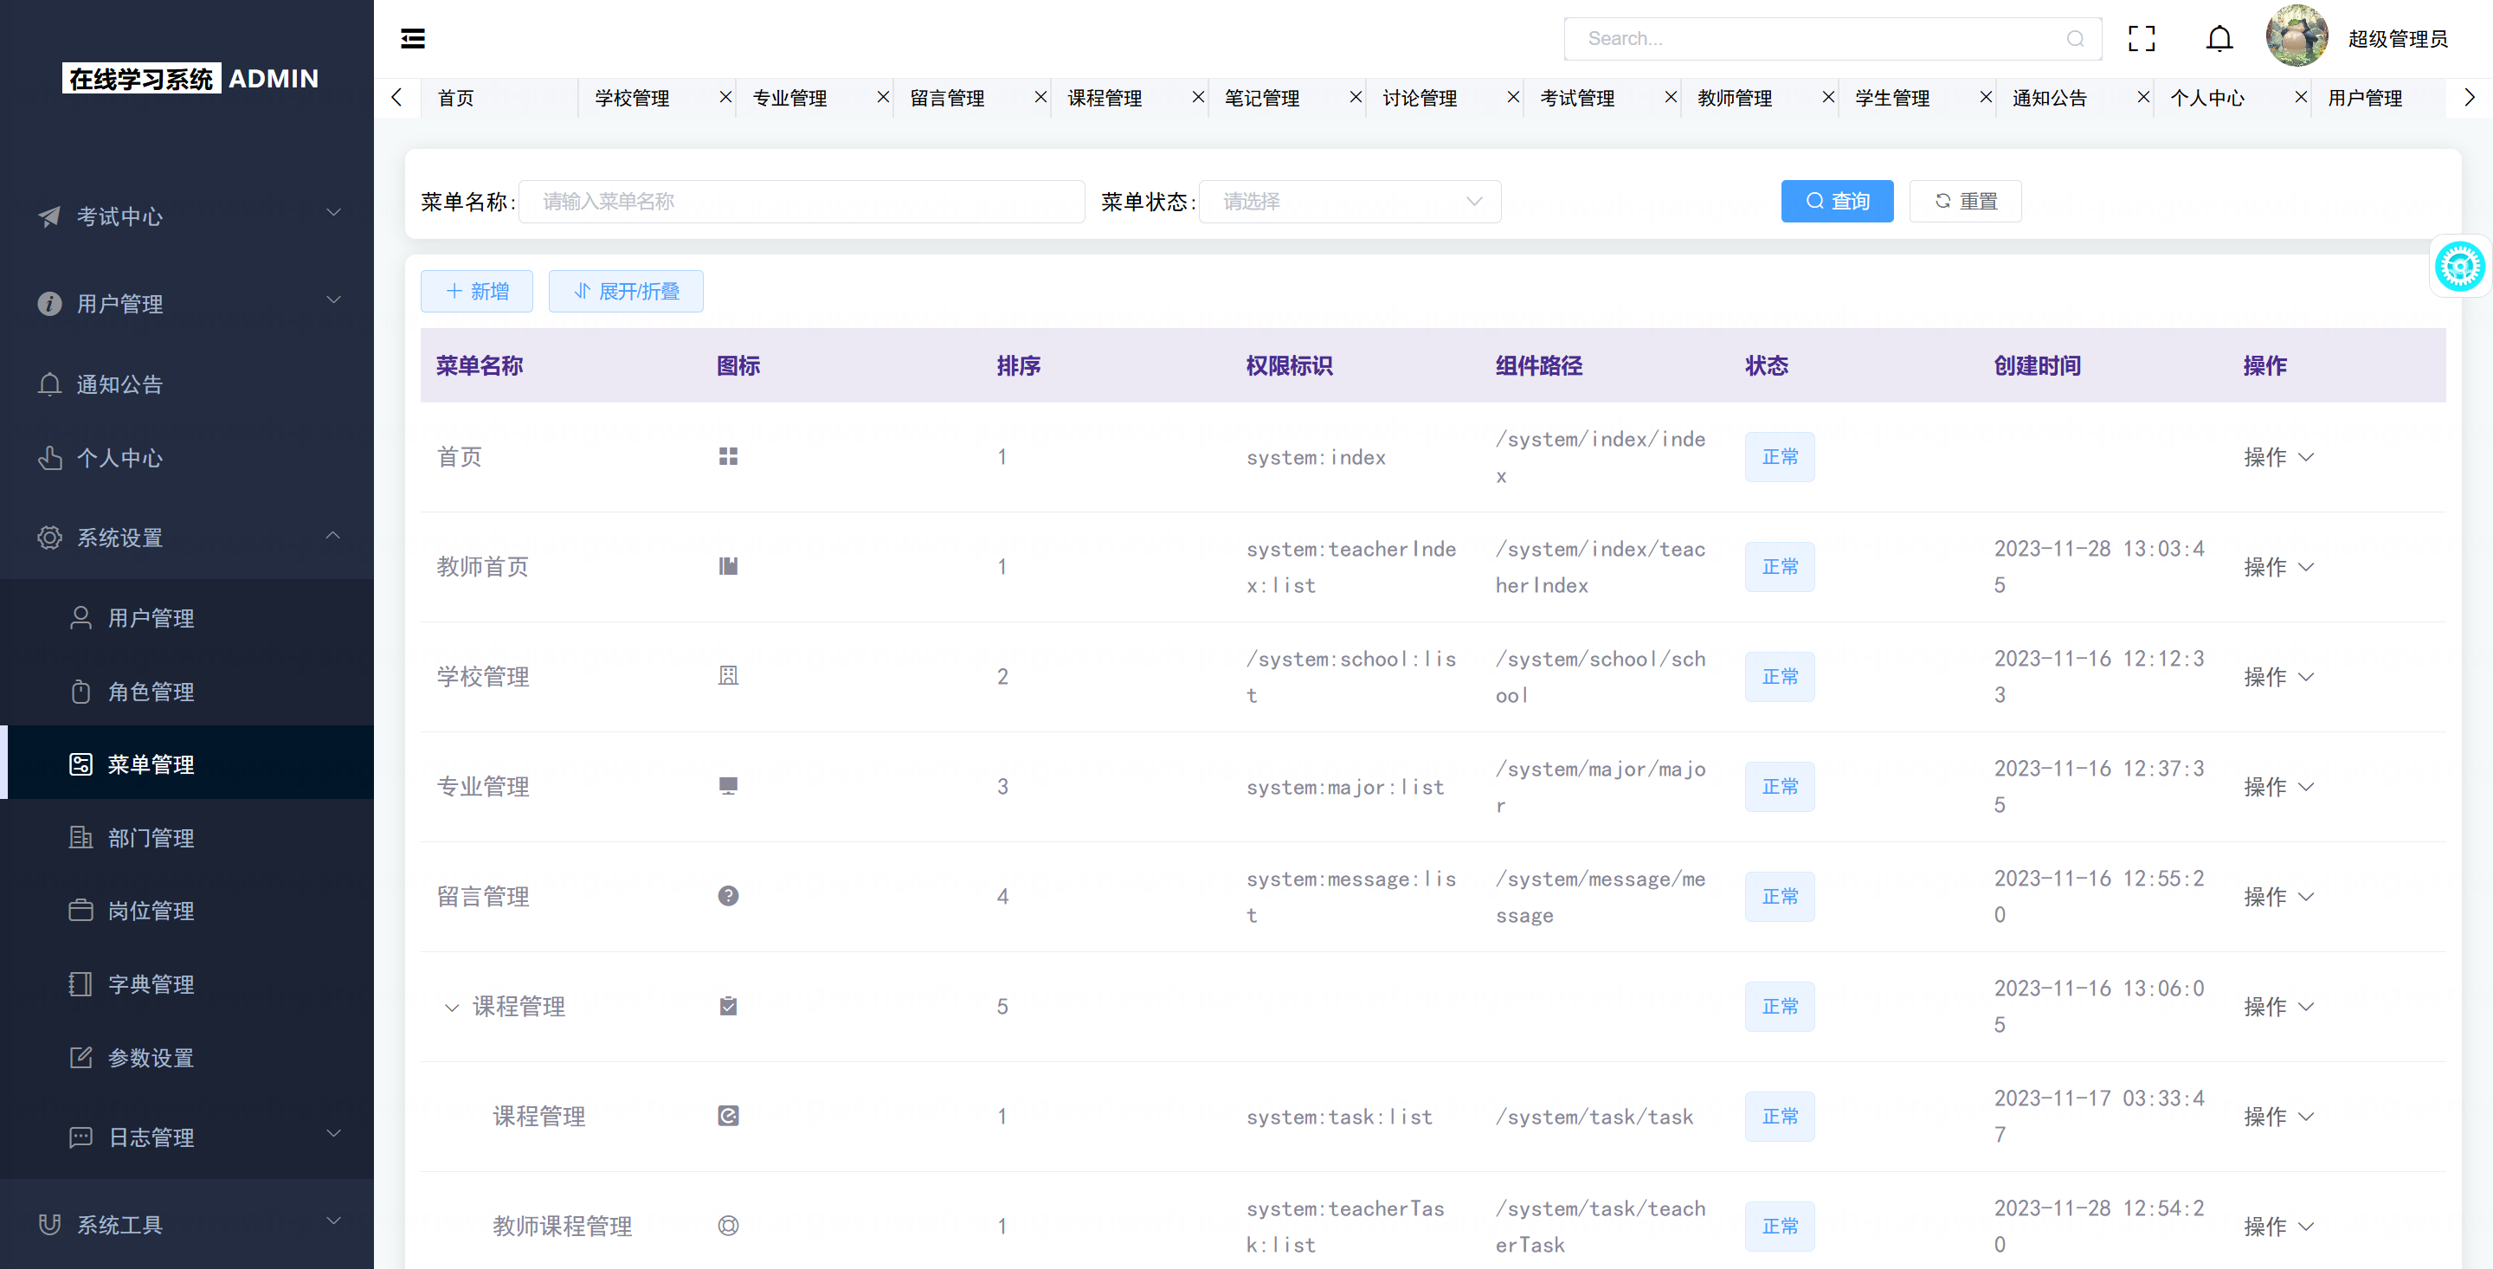The image size is (2493, 1269).
Task: Click the 查询 search button
Action: pyautogui.click(x=1836, y=202)
